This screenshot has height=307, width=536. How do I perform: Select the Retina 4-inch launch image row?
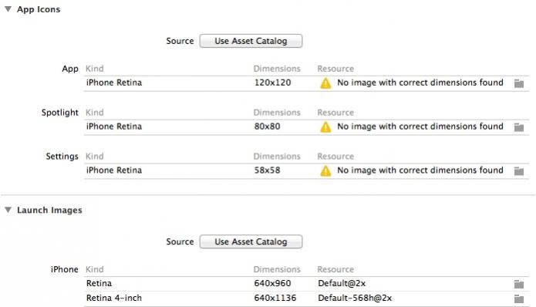pyautogui.click(x=306, y=299)
